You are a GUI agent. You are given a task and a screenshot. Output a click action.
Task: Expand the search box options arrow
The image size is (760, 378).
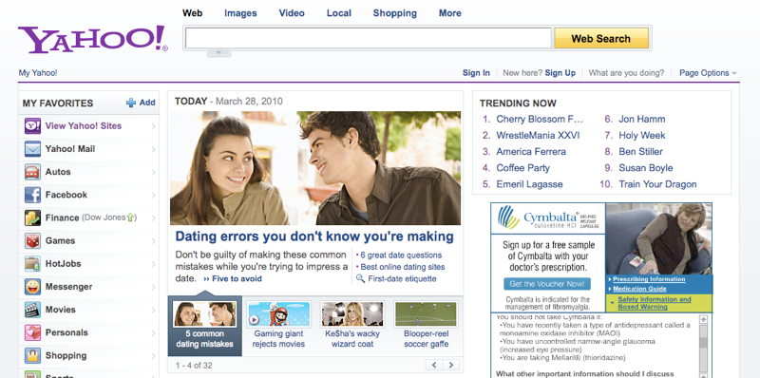pyautogui.click(x=218, y=52)
